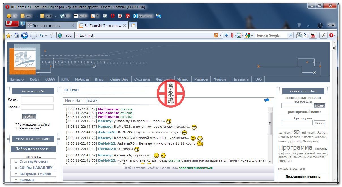Open the Game Dev menu item

pyautogui.click(x=119, y=79)
